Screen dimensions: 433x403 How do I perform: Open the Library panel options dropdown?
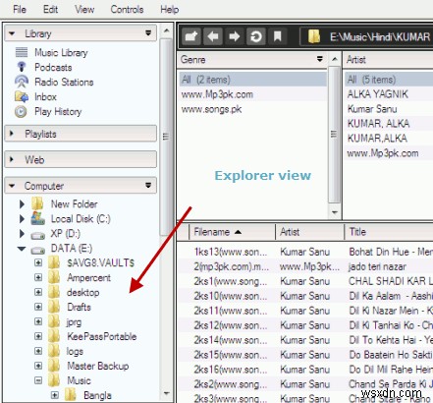[148, 33]
